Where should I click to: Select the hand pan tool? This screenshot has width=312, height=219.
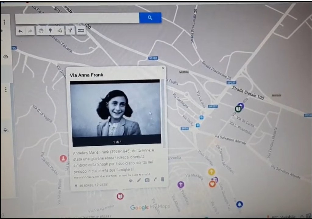coord(41,31)
